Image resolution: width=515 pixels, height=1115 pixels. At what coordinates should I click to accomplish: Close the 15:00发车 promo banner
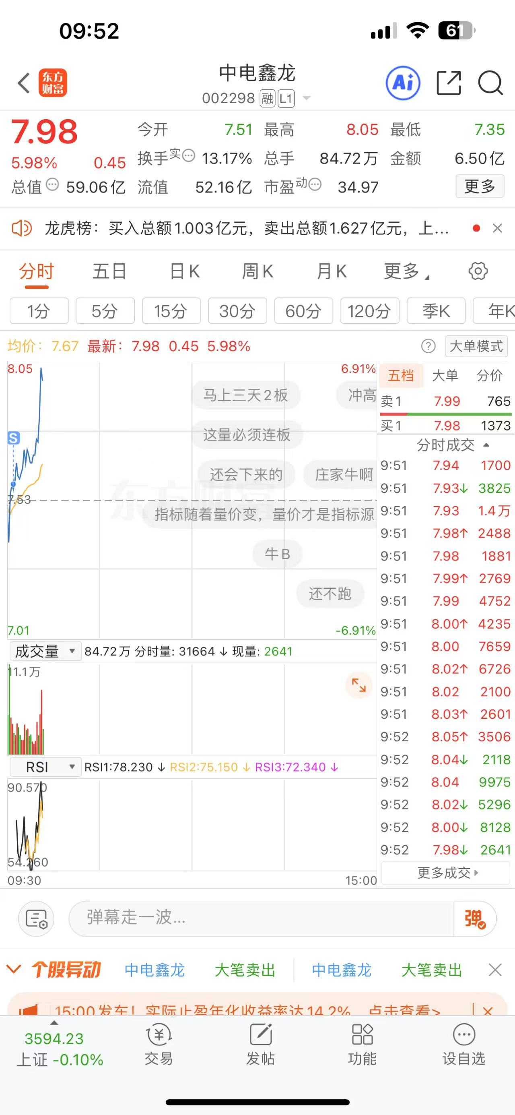point(488,1012)
